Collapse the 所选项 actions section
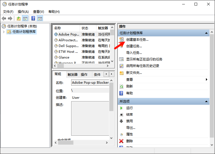Screen dimensions: 215x154 (x=206, y=101)
